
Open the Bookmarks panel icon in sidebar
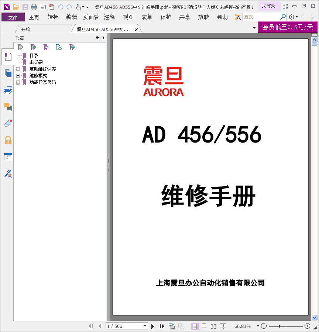(8, 57)
